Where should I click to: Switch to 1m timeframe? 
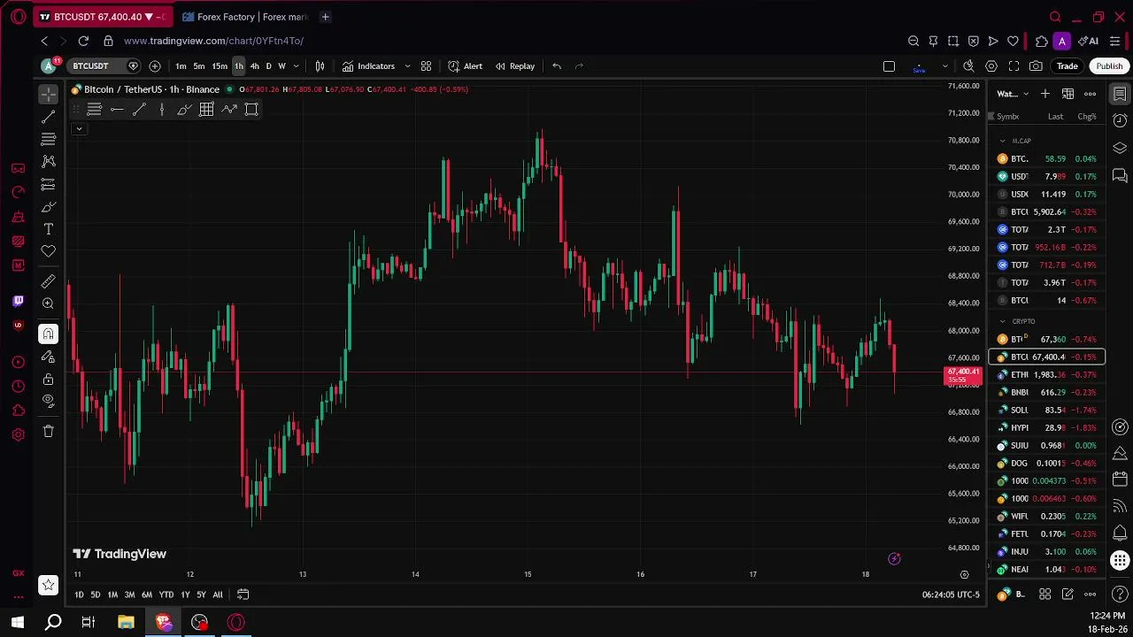click(x=181, y=66)
